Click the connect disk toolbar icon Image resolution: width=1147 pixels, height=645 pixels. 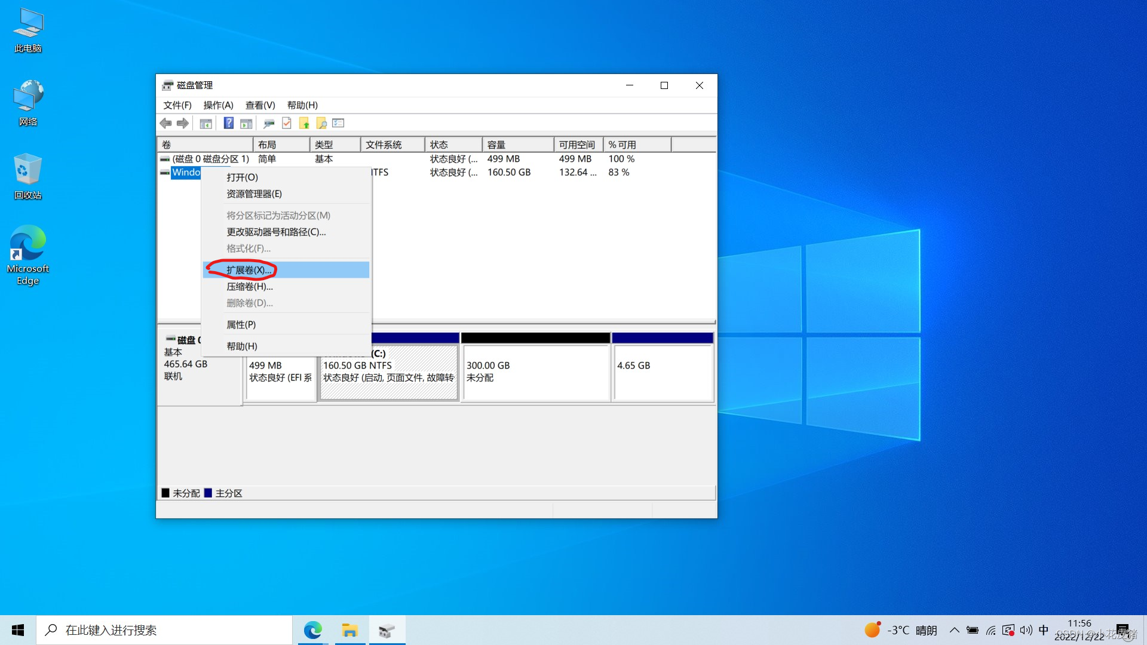(269, 124)
